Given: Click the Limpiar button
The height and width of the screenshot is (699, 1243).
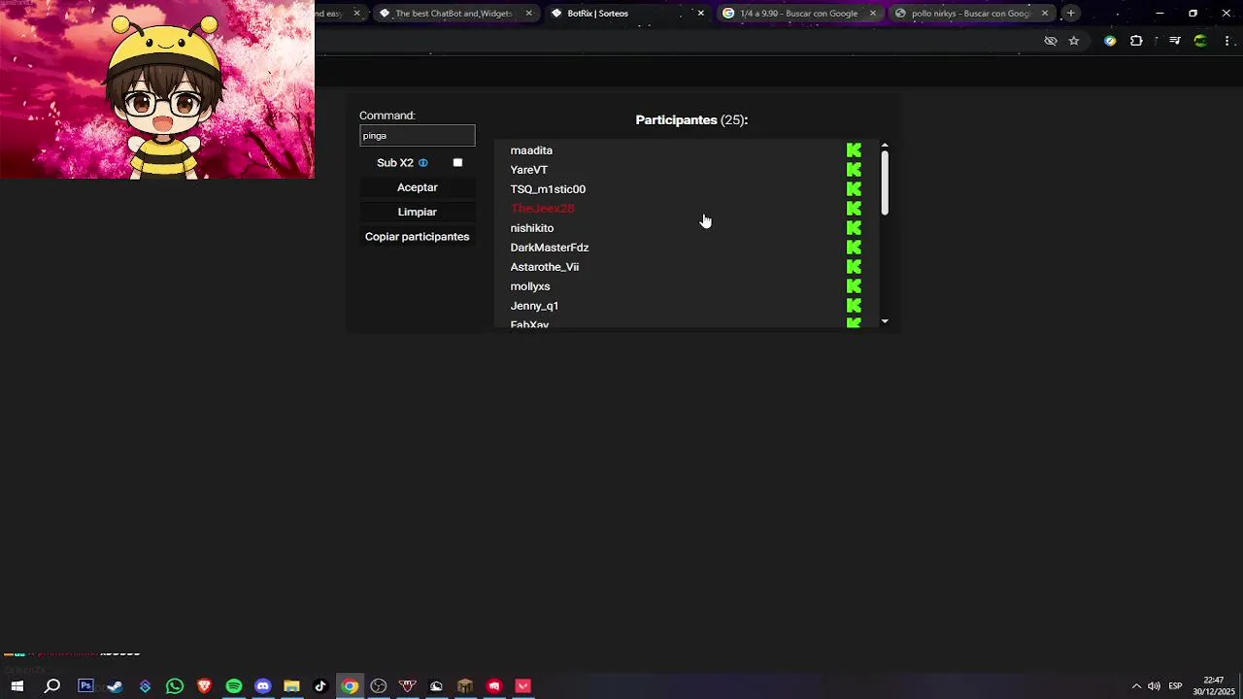Looking at the screenshot, I should click(x=418, y=212).
